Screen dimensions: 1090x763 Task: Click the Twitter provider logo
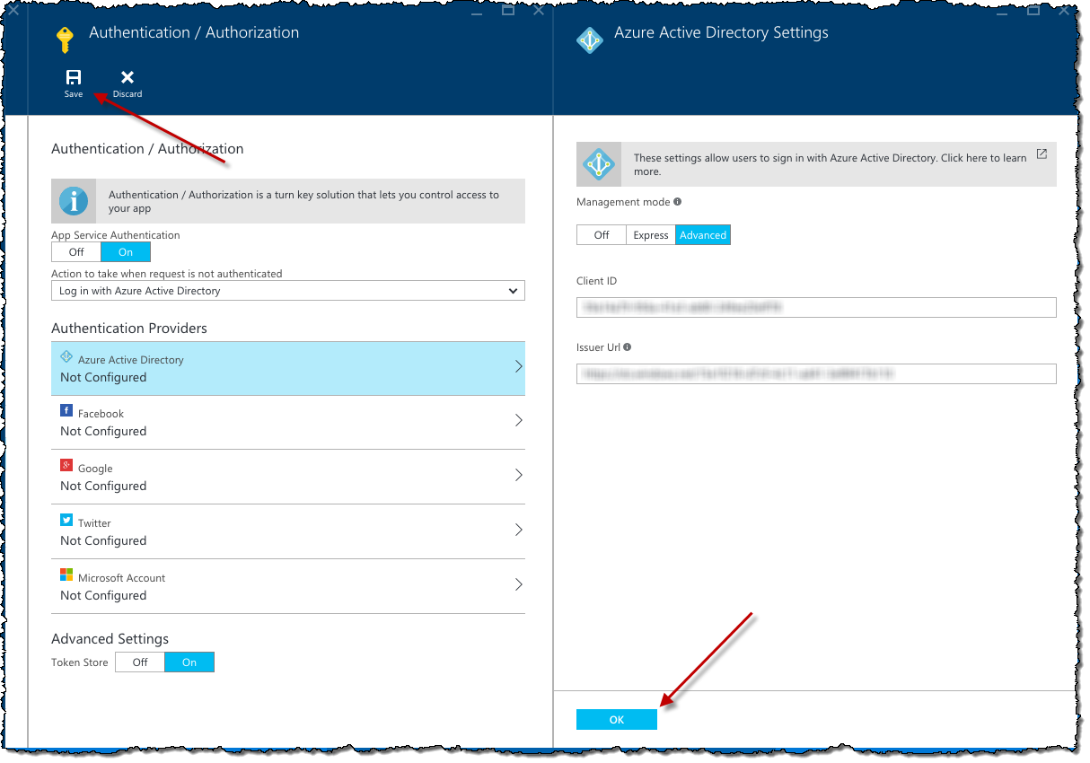[66, 520]
